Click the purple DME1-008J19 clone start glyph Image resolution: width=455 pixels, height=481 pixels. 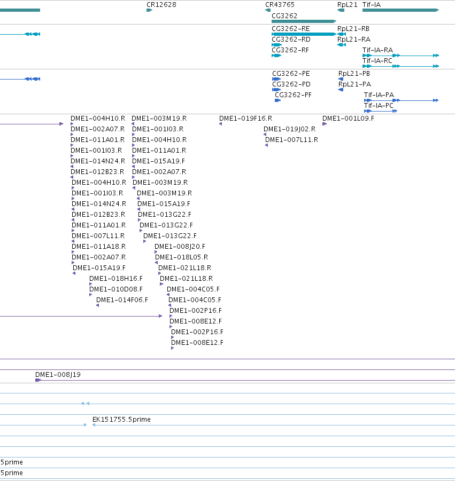38,380
